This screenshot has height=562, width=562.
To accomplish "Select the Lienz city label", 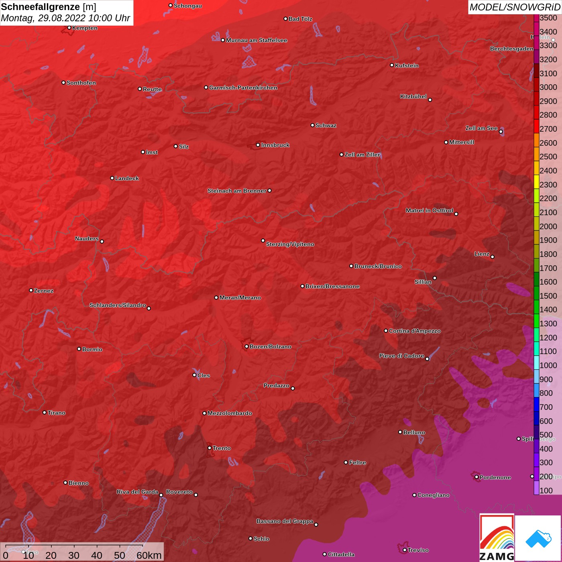I will [482, 254].
